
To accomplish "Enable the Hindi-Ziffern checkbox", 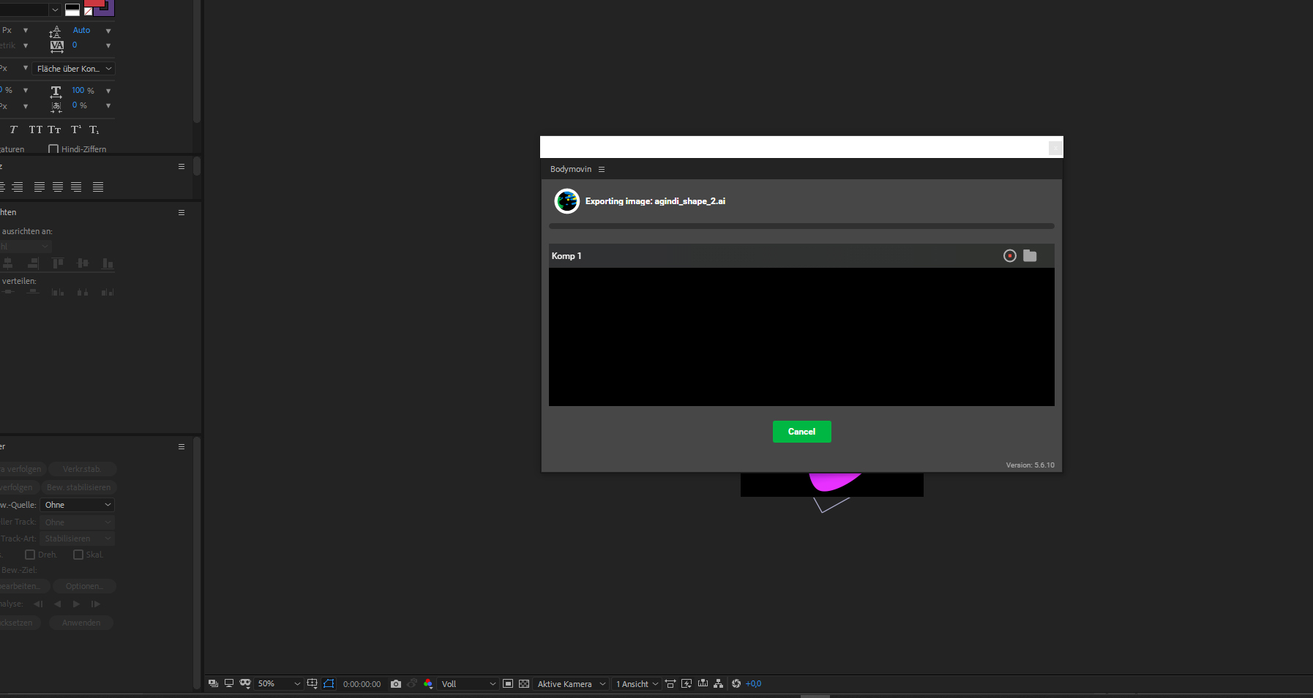I will click(53, 149).
